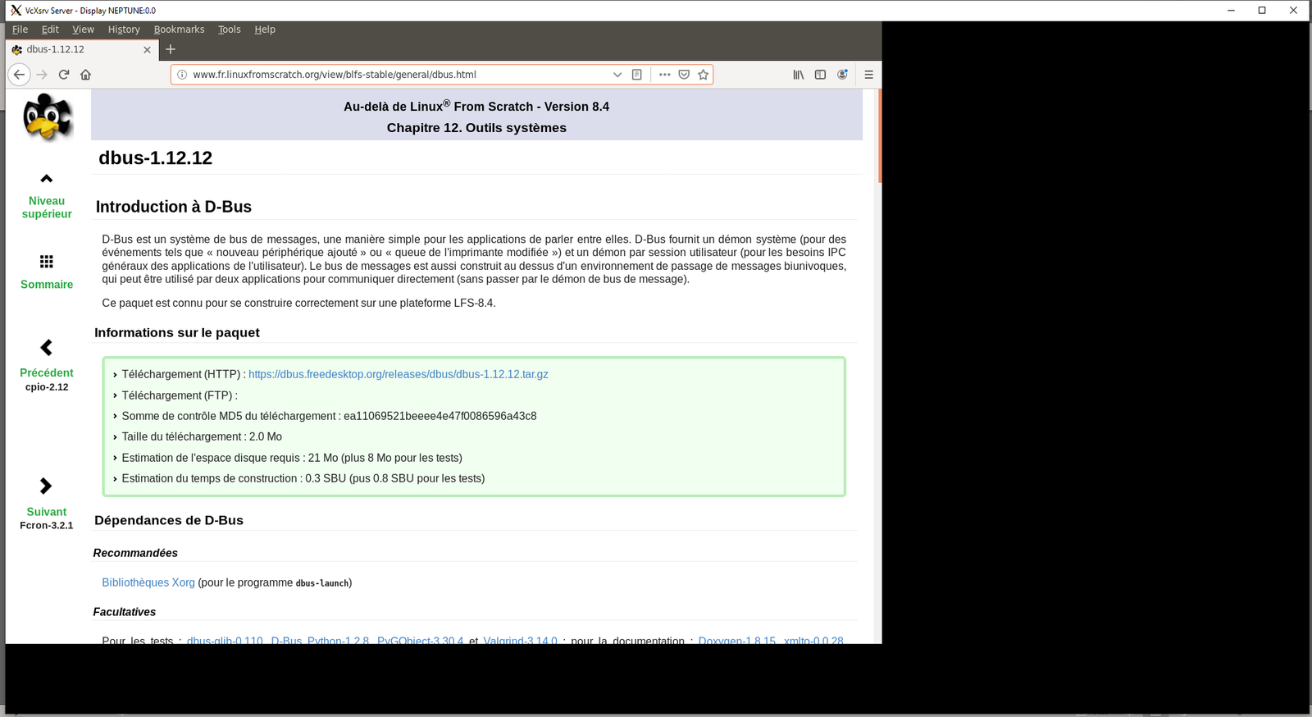This screenshot has width=1312, height=717.
Task: Open the View menu
Action: pos(83,30)
